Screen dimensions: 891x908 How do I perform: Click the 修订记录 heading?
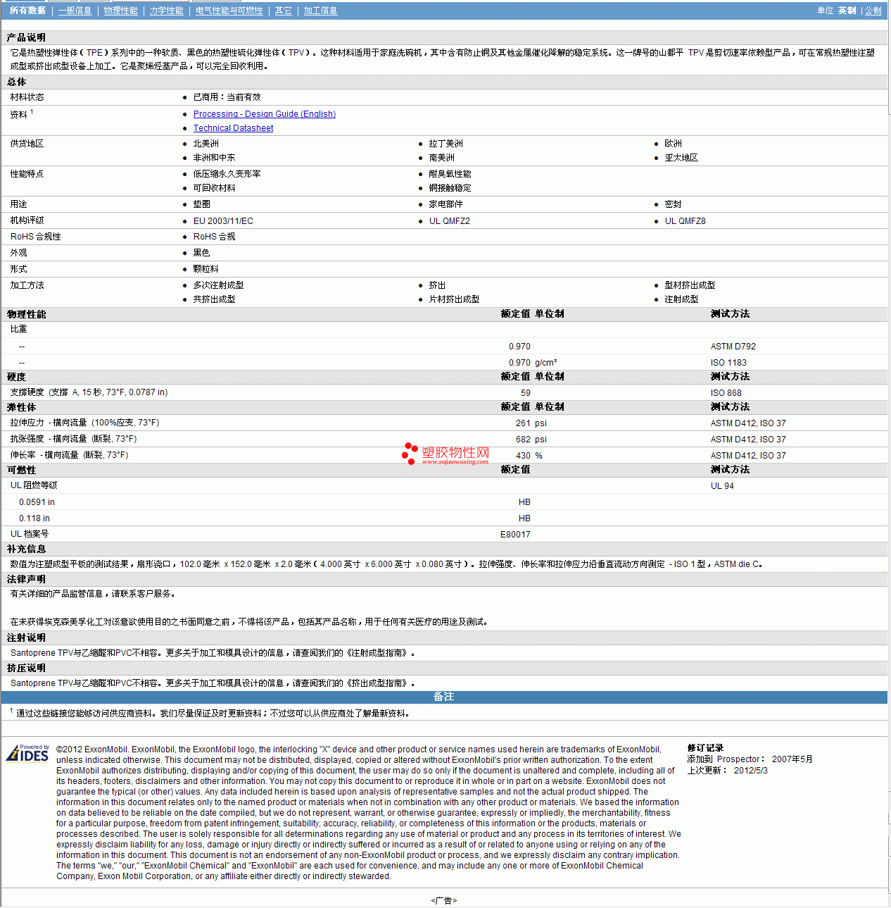(706, 748)
